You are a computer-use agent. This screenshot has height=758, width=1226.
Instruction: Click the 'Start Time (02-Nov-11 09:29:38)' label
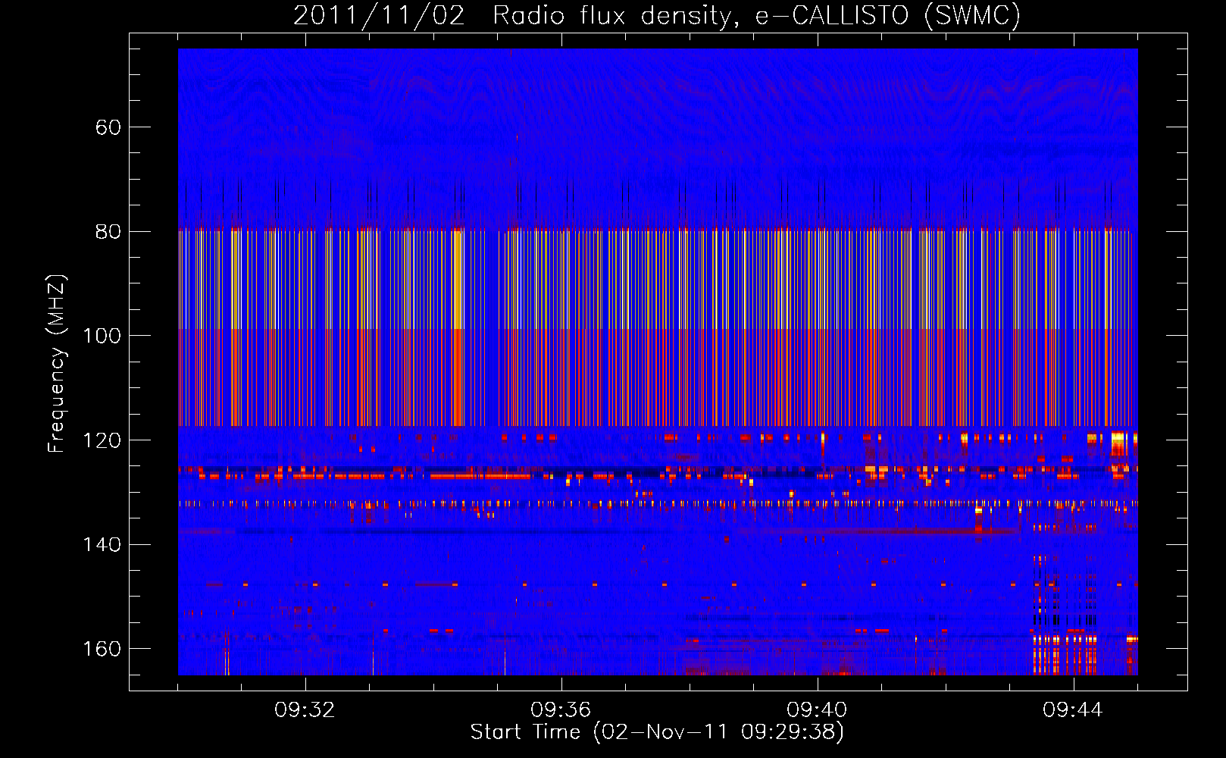(x=657, y=732)
